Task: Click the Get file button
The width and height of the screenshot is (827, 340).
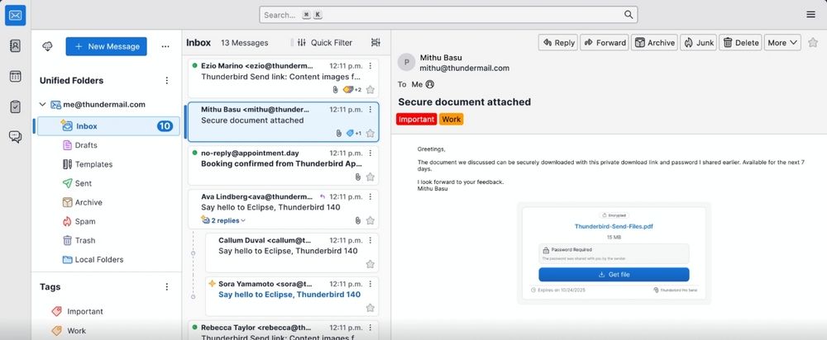Action: coord(614,274)
